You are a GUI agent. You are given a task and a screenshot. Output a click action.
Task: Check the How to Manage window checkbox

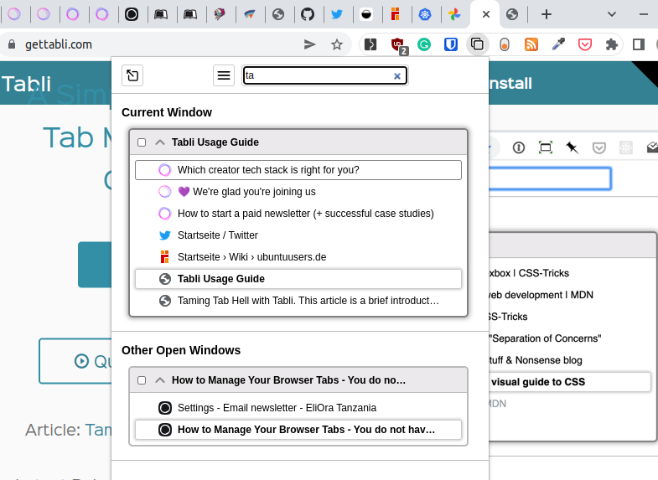142,380
